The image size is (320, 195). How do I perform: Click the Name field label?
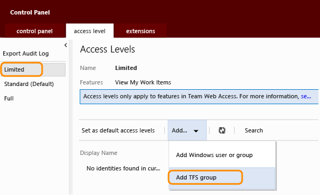pyautogui.click(x=88, y=68)
